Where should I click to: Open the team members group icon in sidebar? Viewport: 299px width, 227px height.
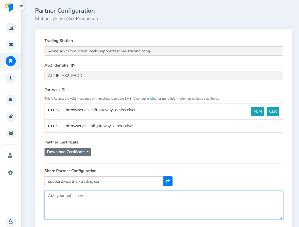point(11,133)
